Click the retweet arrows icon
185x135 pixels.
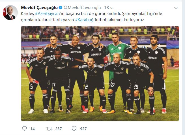click(x=49, y=128)
